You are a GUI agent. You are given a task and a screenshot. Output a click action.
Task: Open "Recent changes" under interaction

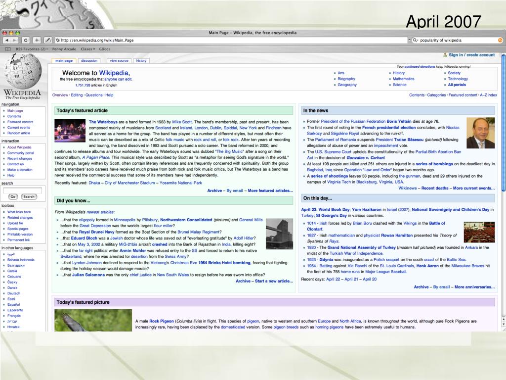point(20,158)
